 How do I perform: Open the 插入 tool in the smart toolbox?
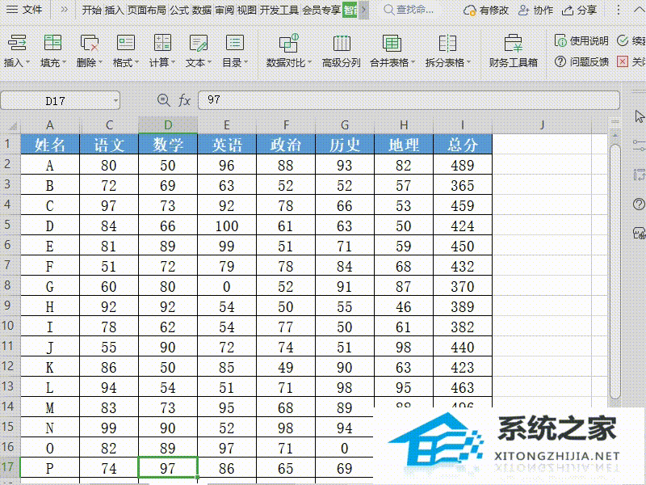pos(16,51)
